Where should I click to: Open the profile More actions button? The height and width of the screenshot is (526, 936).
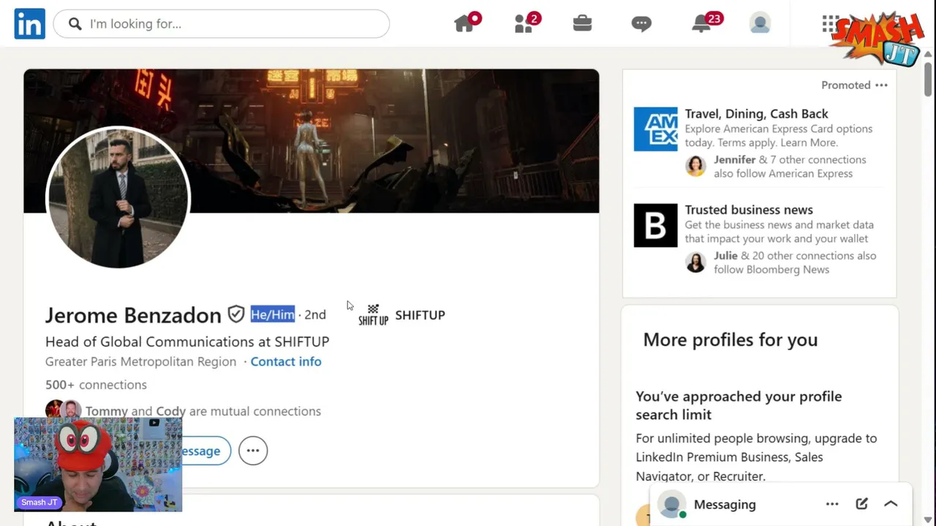pyautogui.click(x=253, y=451)
